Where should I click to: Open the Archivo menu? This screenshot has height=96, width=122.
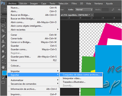(12, 4)
